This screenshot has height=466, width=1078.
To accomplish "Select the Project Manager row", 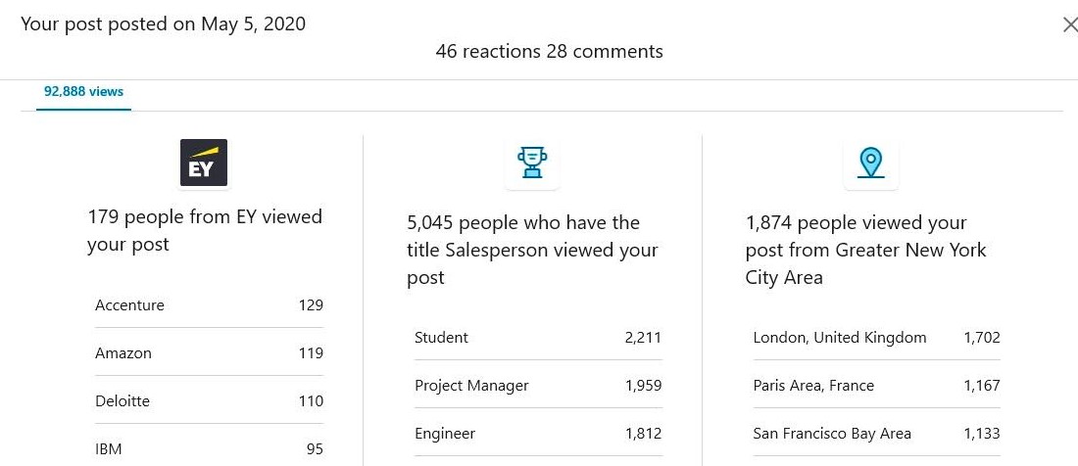I will 537,386.
